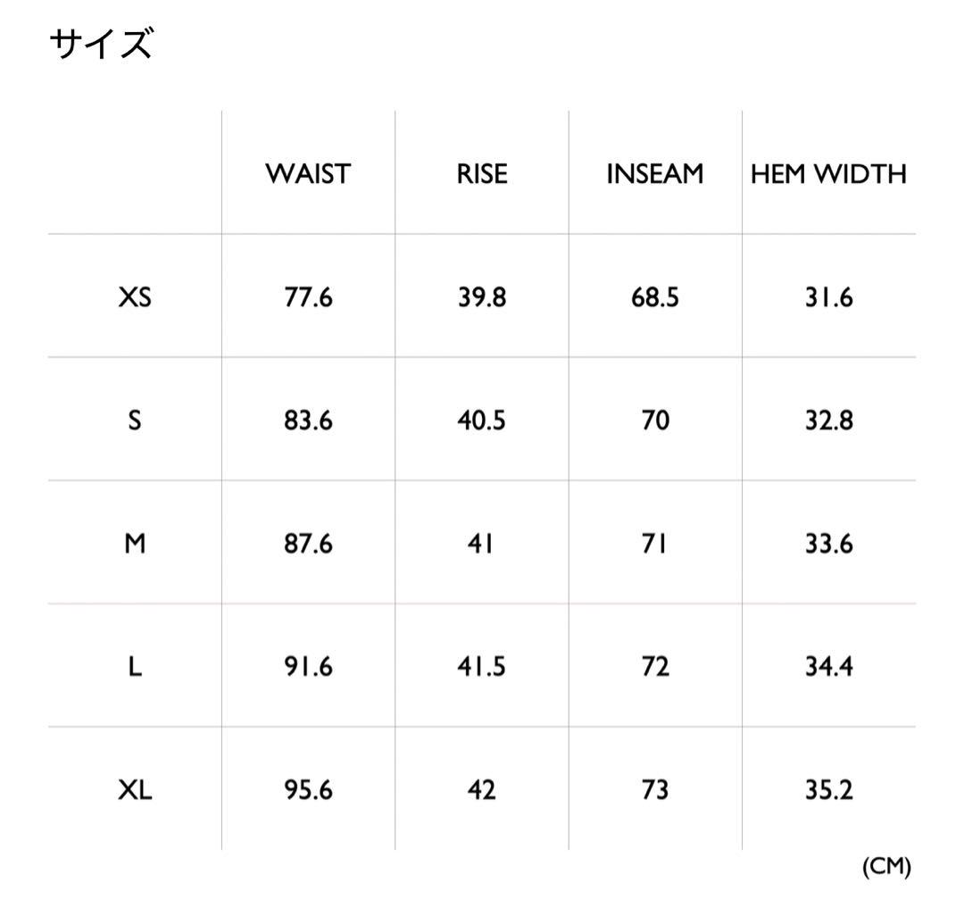Click XL hem width value 35.2

[829, 790]
